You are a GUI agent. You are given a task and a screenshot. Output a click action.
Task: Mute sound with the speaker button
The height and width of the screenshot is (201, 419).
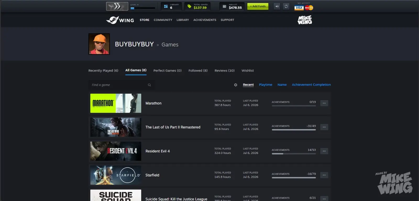(x=277, y=6)
